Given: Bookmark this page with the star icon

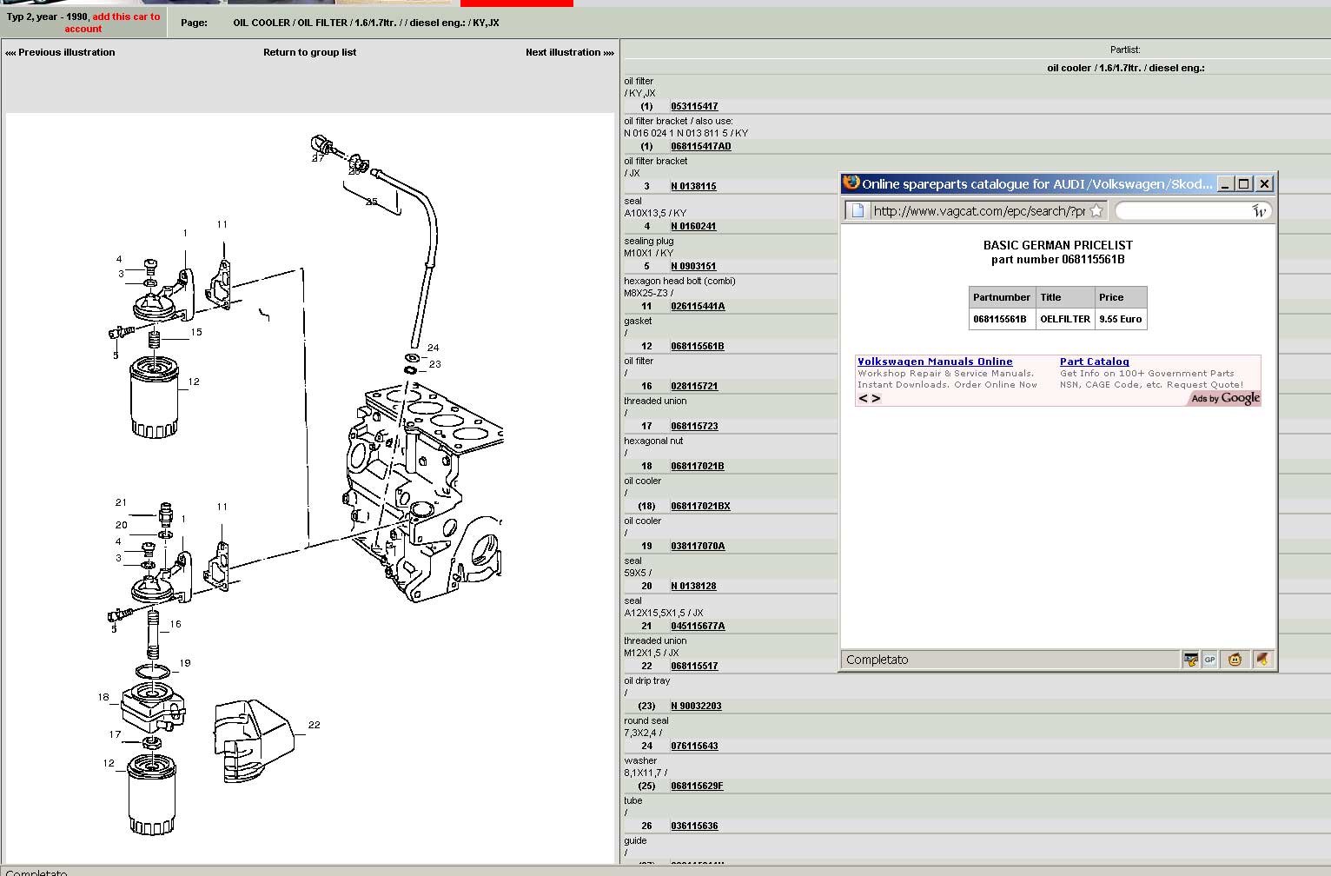Looking at the screenshot, I should [1096, 210].
